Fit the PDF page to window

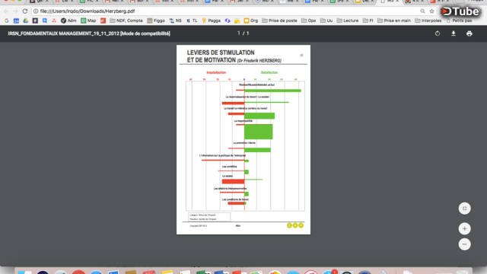click(x=465, y=209)
